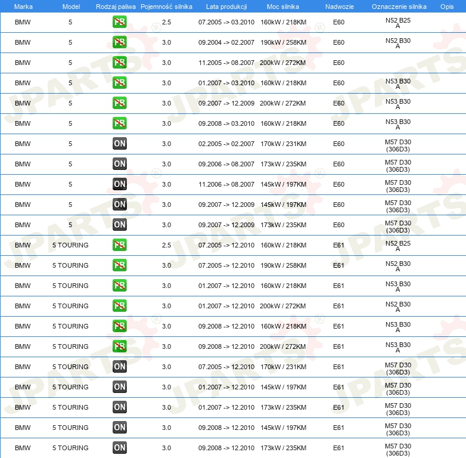The image size is (466, 458).
Task: Select the date cell 02.2005 -> 02.2007
Action: [226, 144]
